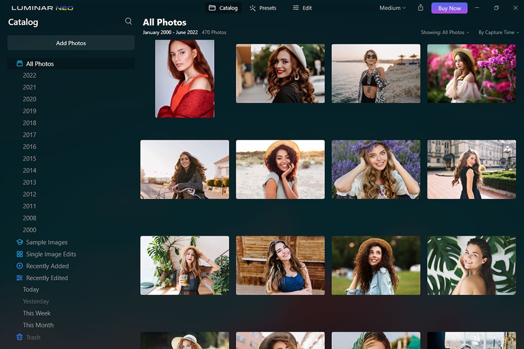
Task: Select the 2021 folder
Action: (x=29, y=87)
